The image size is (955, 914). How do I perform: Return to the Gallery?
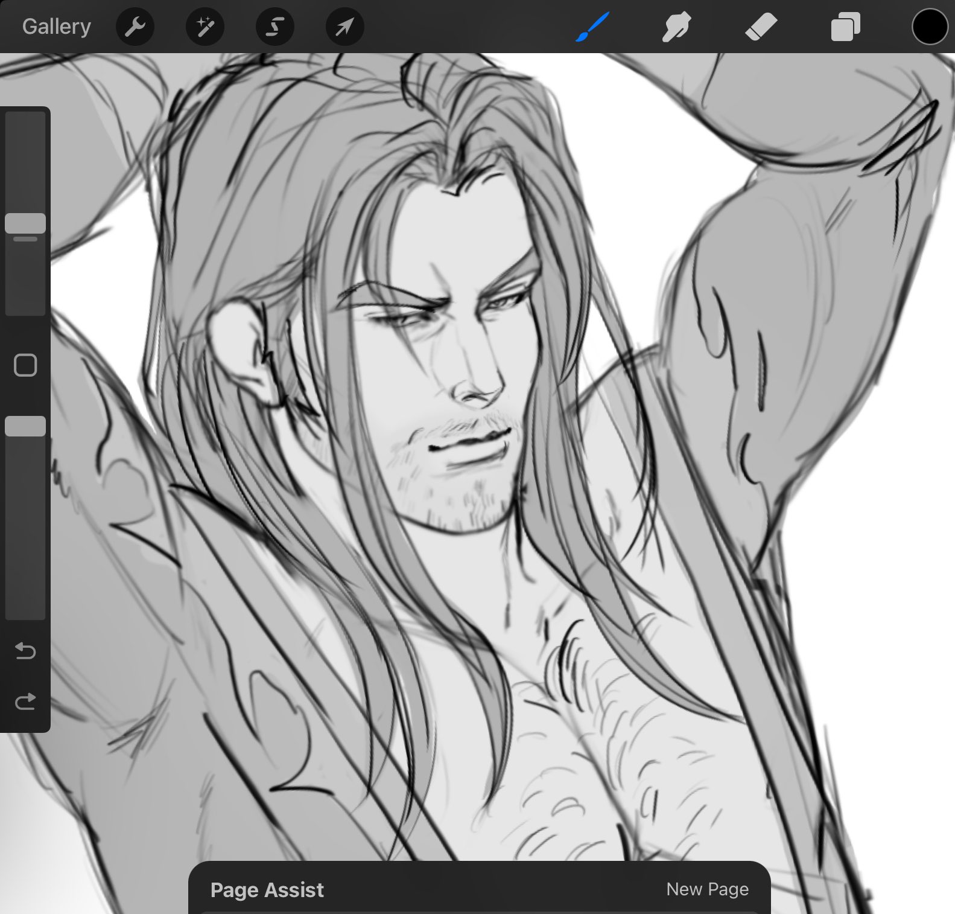(x=57, y=27)
